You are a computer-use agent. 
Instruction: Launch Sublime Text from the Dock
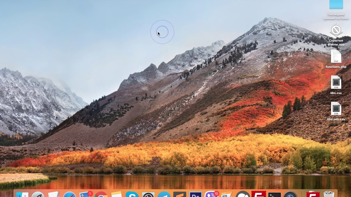[180, 194]
